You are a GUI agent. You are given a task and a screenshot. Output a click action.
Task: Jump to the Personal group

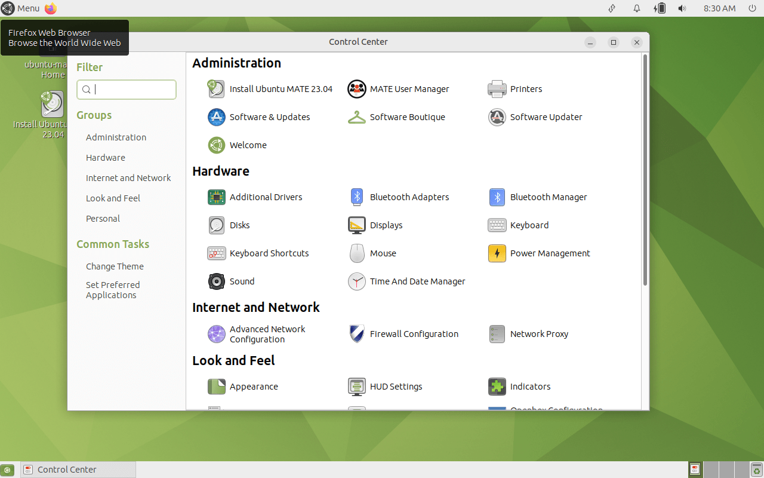tap(103, 219)
